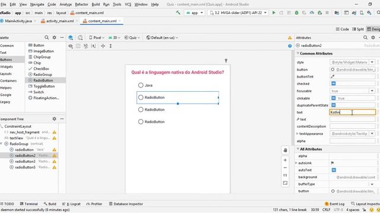Image resolution: width=380 pixels, height=213 pixels.
Task: Open the Refactor menu
Action: click(x=81, y=4)
